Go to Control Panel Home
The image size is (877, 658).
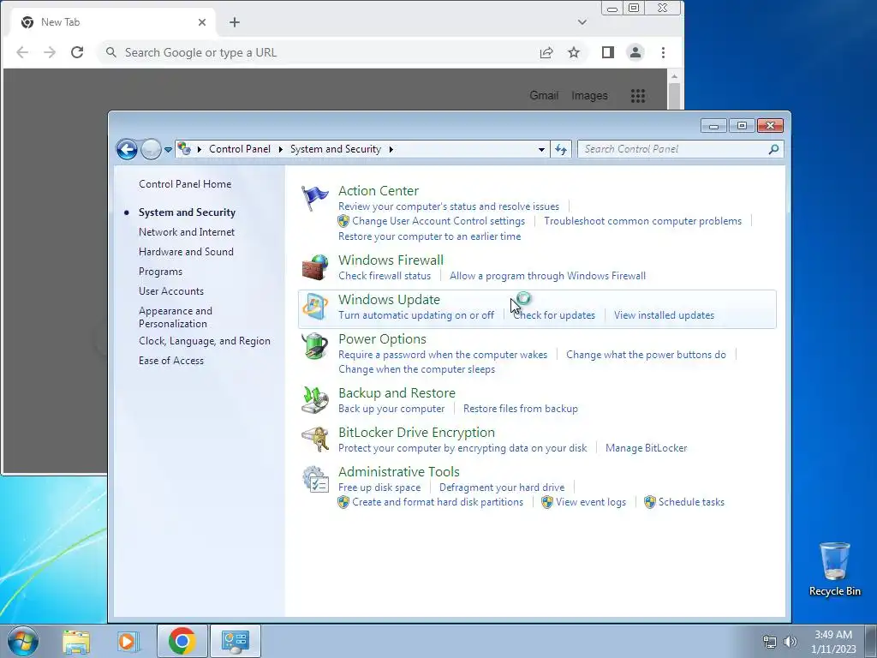[185, 184]
